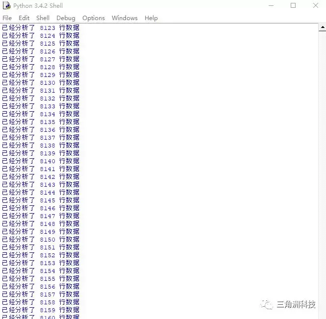The height and width of the screenshot is (319, 326).
Task: Open the Windows menu
Action: (125, 18)
